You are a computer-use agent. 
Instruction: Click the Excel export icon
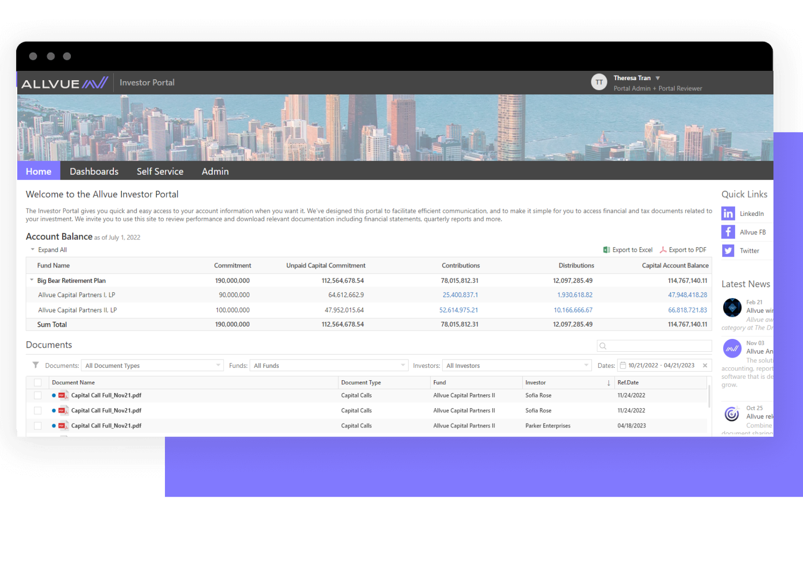[x=607, y=250]
